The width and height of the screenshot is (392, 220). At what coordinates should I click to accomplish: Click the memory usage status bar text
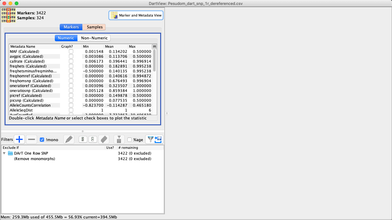pos(59,217)
